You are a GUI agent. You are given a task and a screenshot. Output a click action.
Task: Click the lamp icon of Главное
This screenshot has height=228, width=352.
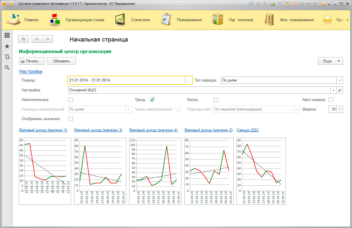tap(13, 20)
